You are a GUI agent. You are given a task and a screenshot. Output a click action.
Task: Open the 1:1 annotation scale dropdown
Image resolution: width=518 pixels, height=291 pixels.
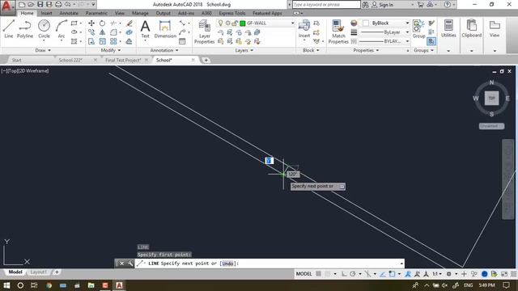pyautogui.click(x=437, y=274)
